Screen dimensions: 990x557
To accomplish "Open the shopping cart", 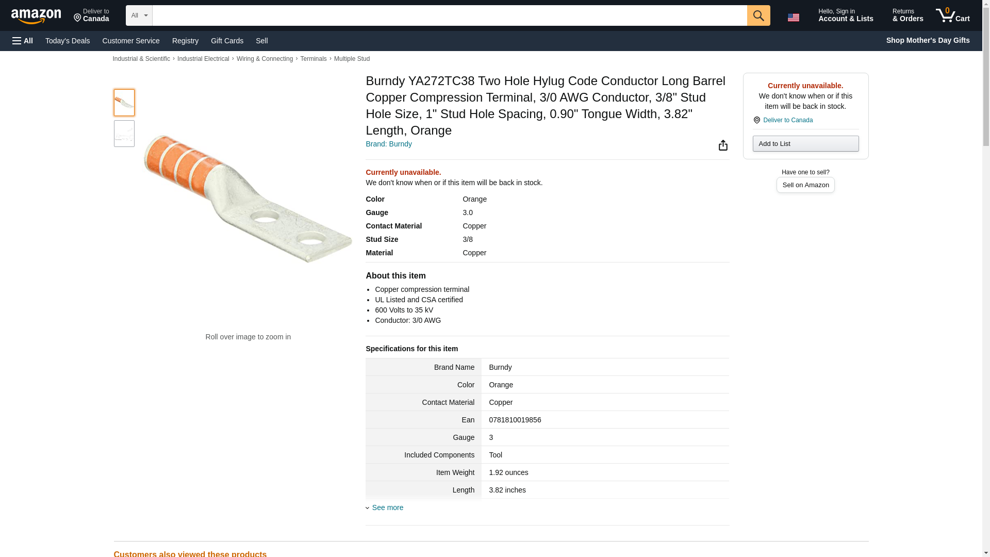I will point(952,15).
